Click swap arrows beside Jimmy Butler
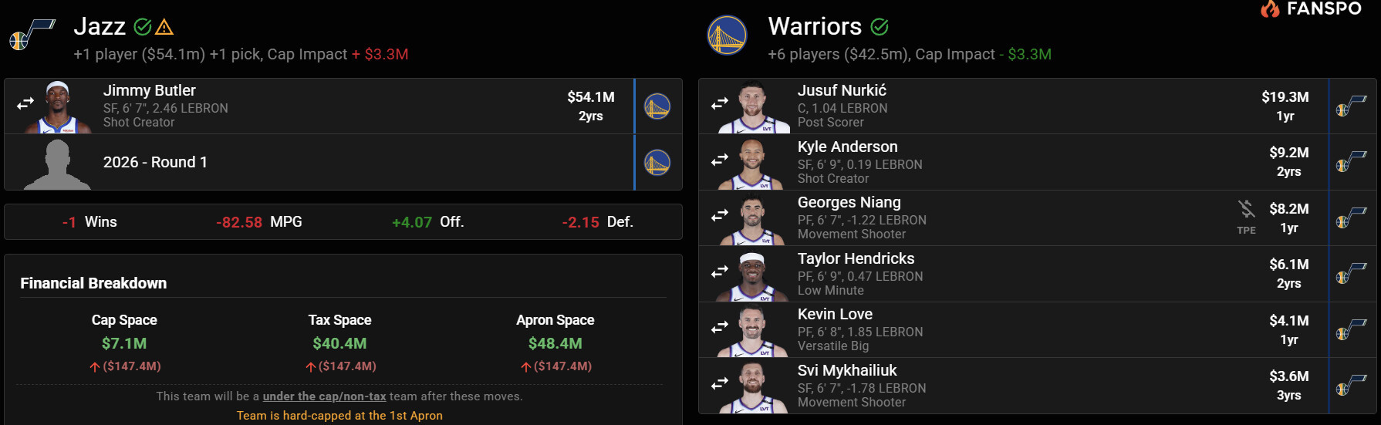The height and width of the screenshot is (425, 1381). pos(25,103)
